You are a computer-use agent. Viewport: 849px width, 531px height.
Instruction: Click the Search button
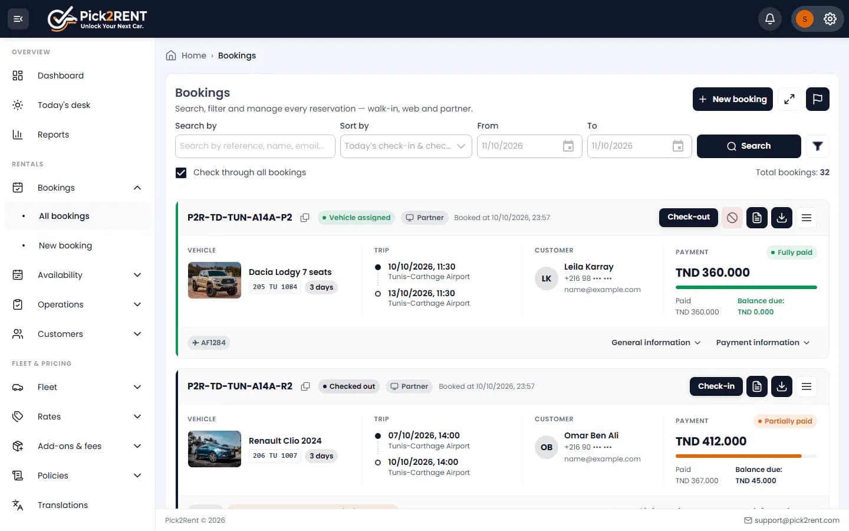[x=749, y=146]
